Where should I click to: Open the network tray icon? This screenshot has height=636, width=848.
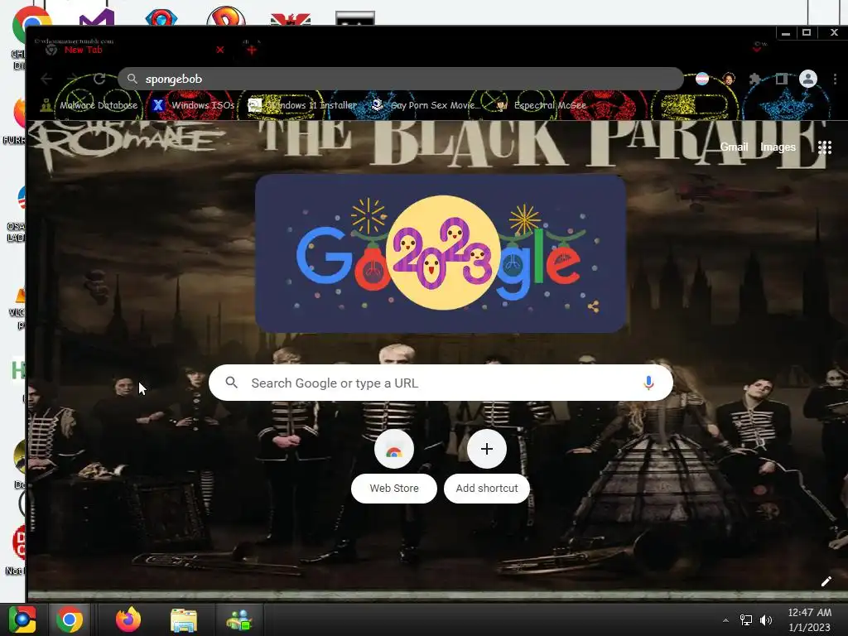(x=746, y=620)
